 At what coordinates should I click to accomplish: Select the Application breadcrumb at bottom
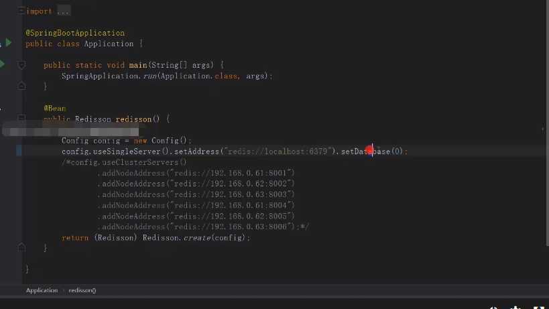[42, 290]
